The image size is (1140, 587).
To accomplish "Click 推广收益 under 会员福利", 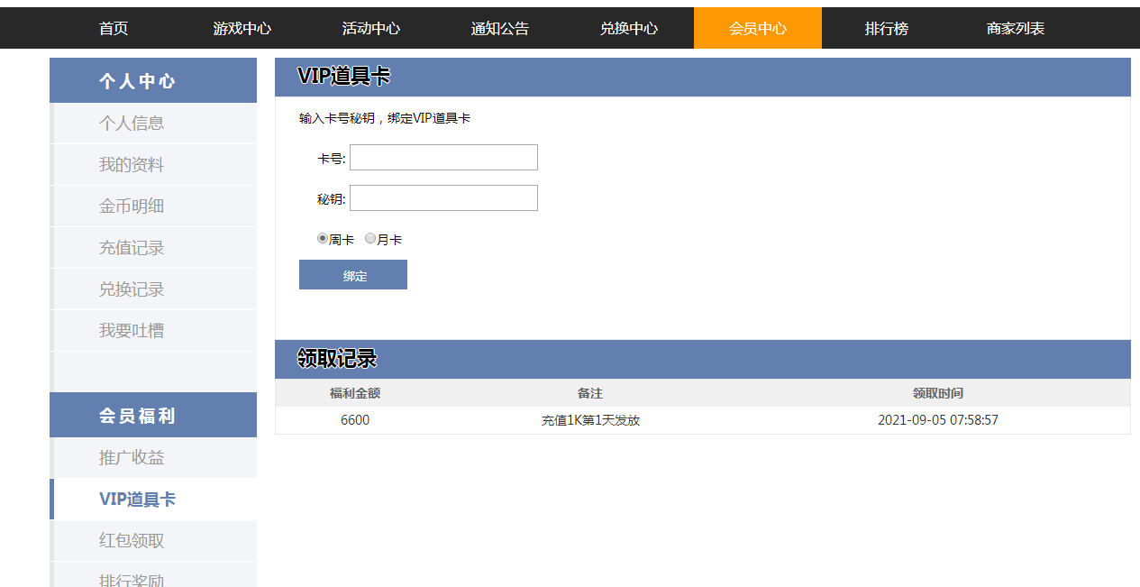I will pos(132,458).
